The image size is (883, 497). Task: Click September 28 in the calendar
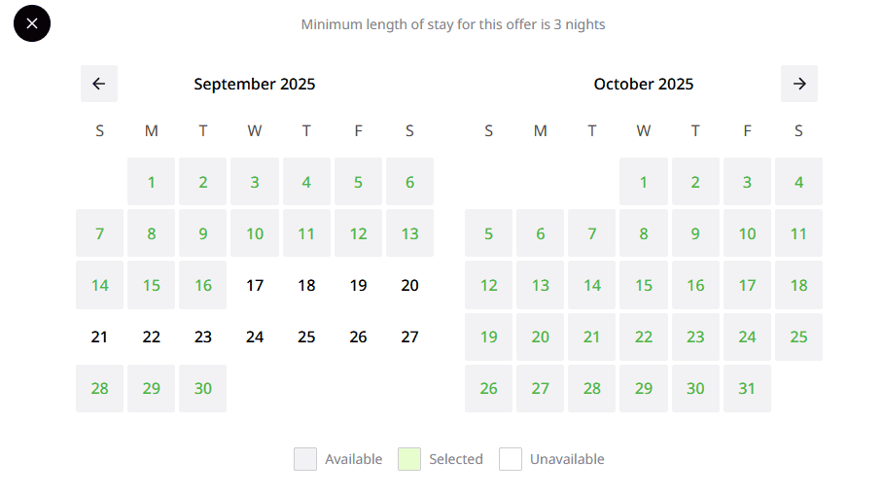click(99, 388)
